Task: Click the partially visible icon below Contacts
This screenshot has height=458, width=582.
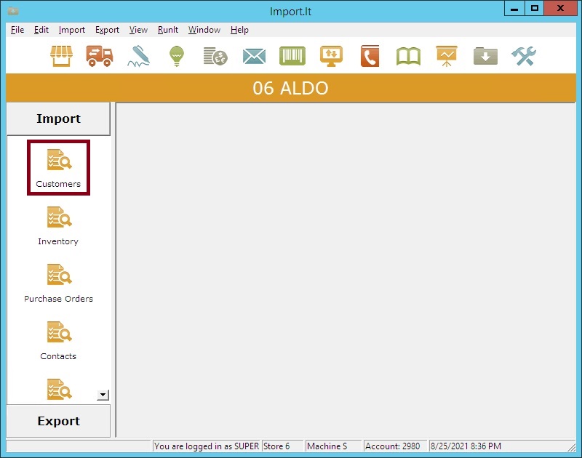Action: point(60,390)
